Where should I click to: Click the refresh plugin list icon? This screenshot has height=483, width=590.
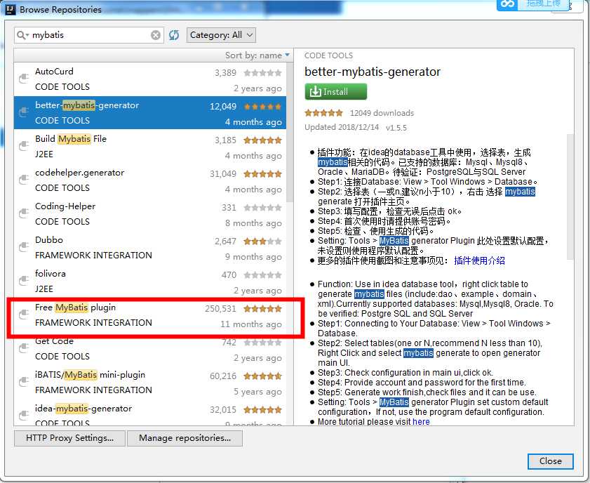pyautogui.click(x=174, y=35)
